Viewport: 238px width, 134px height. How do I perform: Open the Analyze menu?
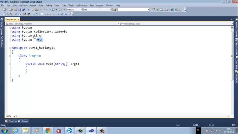click(100, 6)
